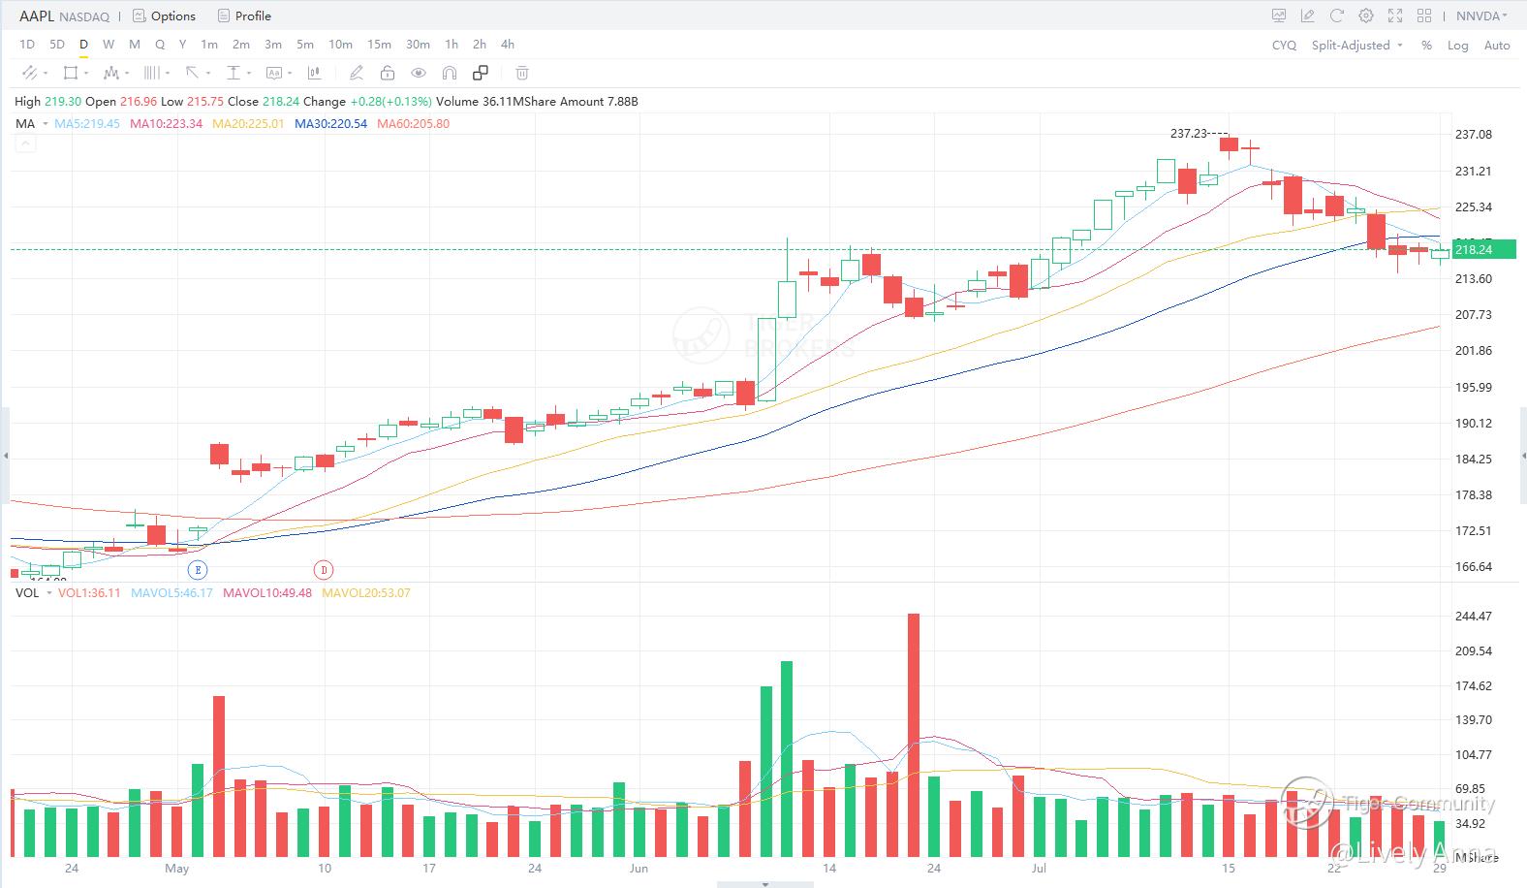Image resolution: width=1527 pixels, height=888 pixels.
Task: Refresh the chart with the reload icon
Action: (x=1337, y=16)
